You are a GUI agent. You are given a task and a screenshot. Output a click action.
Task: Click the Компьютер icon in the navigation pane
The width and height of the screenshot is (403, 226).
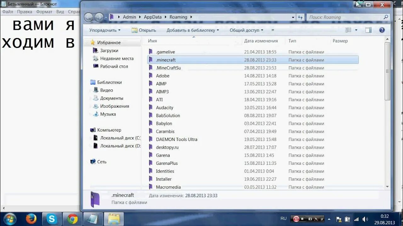click(x=93, y=130)
